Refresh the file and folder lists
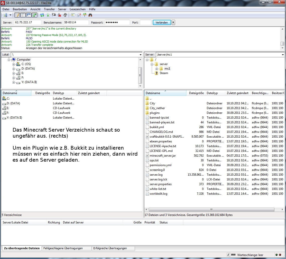 [x=42, y=15]
